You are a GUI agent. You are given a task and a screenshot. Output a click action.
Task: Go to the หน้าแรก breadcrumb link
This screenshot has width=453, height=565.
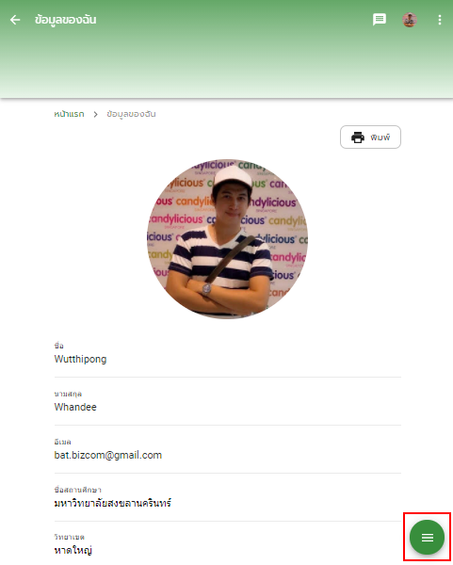pos(69,114)
